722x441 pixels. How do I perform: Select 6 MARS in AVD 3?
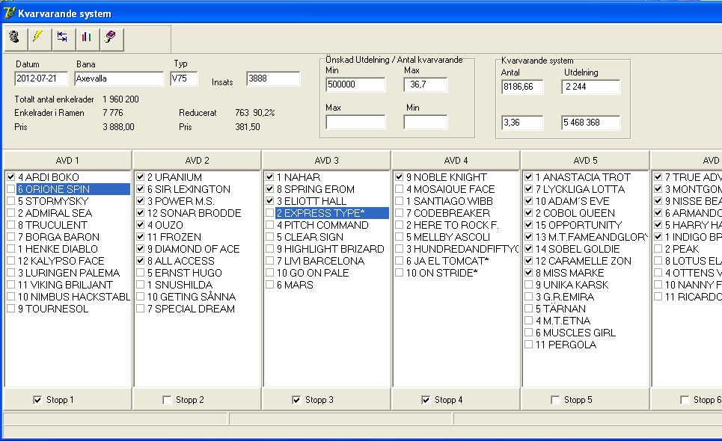click(295, 285)
